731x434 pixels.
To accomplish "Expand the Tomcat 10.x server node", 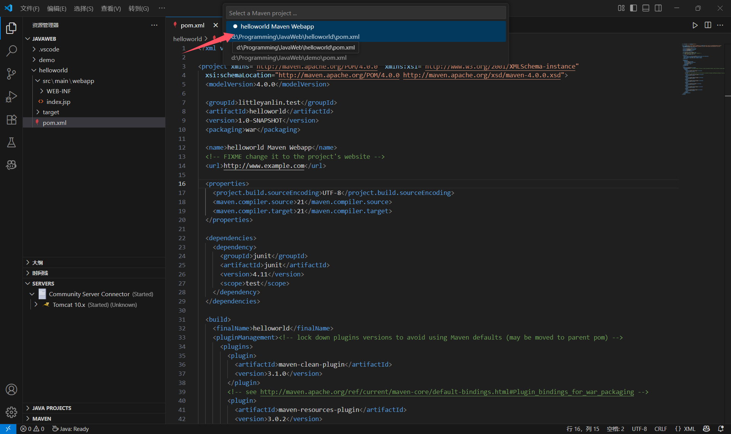I will 36,305.
